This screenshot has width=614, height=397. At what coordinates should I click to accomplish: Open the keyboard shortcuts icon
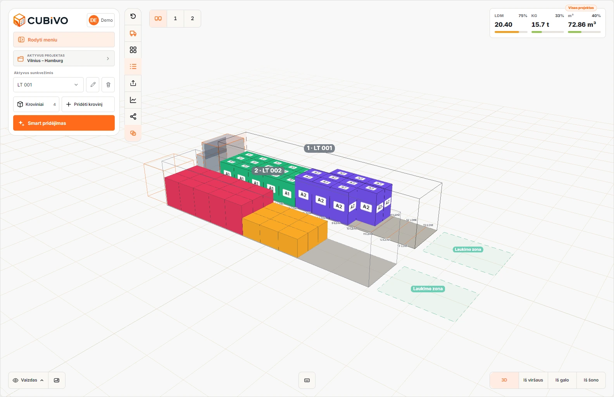pyautogui.click(x=307, y=380)
